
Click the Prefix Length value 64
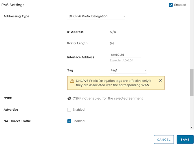112,43
